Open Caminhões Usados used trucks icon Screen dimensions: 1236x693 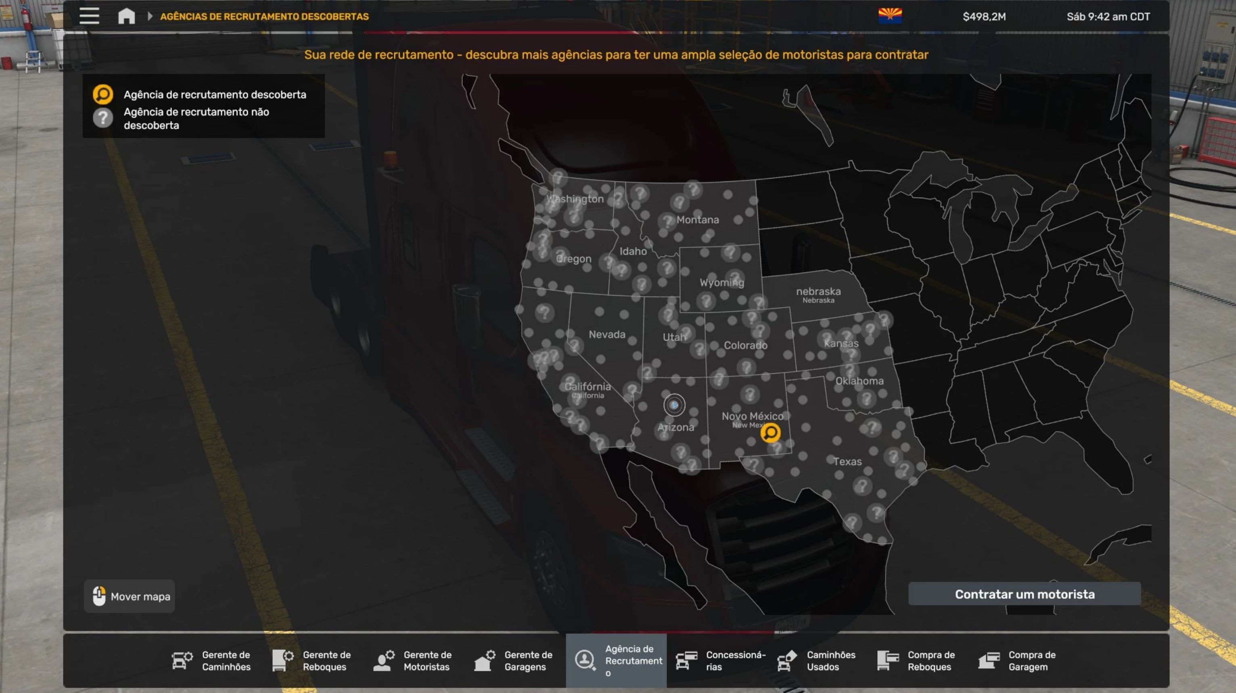pyautogui.click(x=787, y=660)
